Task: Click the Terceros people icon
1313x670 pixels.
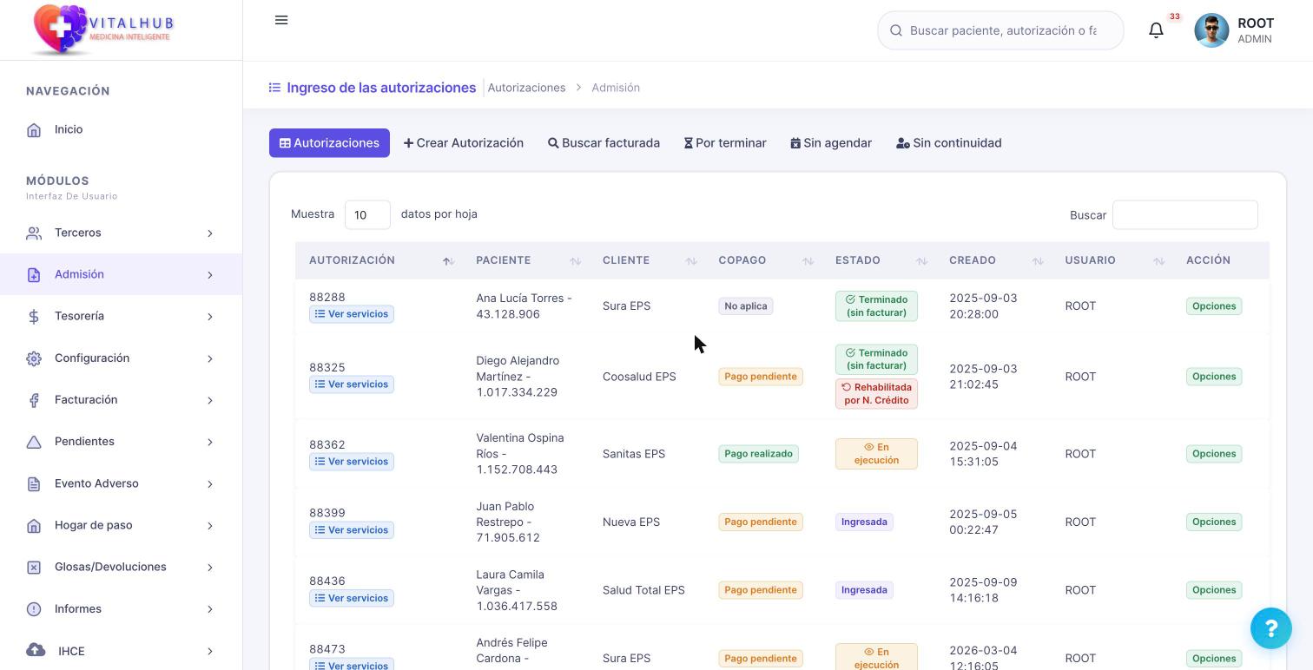Action: pyautogui.click(x=34, y=233)
